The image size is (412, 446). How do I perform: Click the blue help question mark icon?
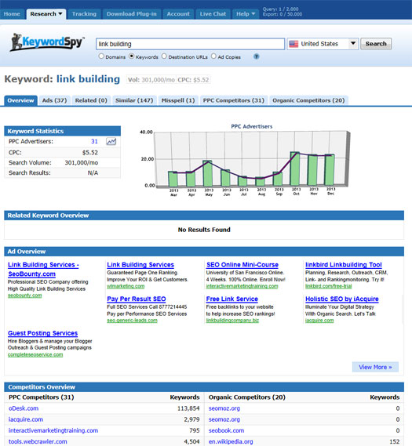click(x=257, y=56)
